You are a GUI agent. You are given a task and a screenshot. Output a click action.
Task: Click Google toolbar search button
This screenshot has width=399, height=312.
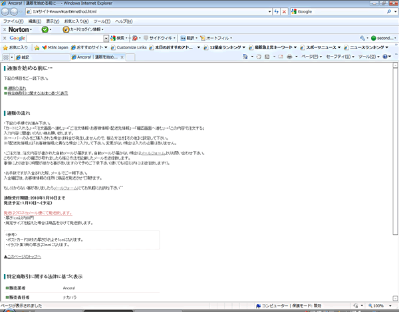(118, 38)
